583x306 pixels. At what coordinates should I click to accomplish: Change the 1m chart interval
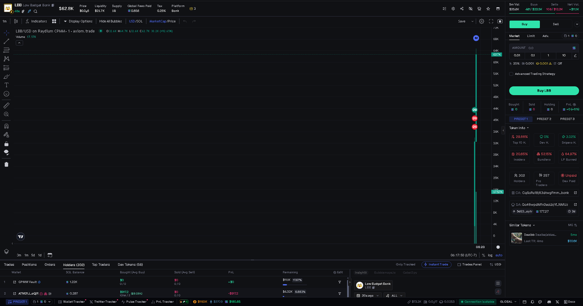pos(4,21)
